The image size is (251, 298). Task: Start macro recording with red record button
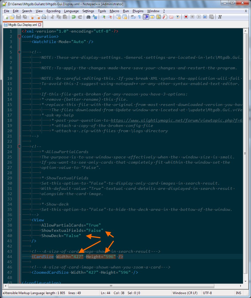(x=186, y=17)
